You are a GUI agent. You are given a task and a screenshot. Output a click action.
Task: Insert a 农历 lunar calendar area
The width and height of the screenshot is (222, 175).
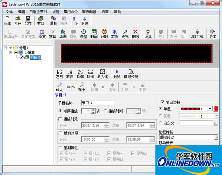point(115,34)
